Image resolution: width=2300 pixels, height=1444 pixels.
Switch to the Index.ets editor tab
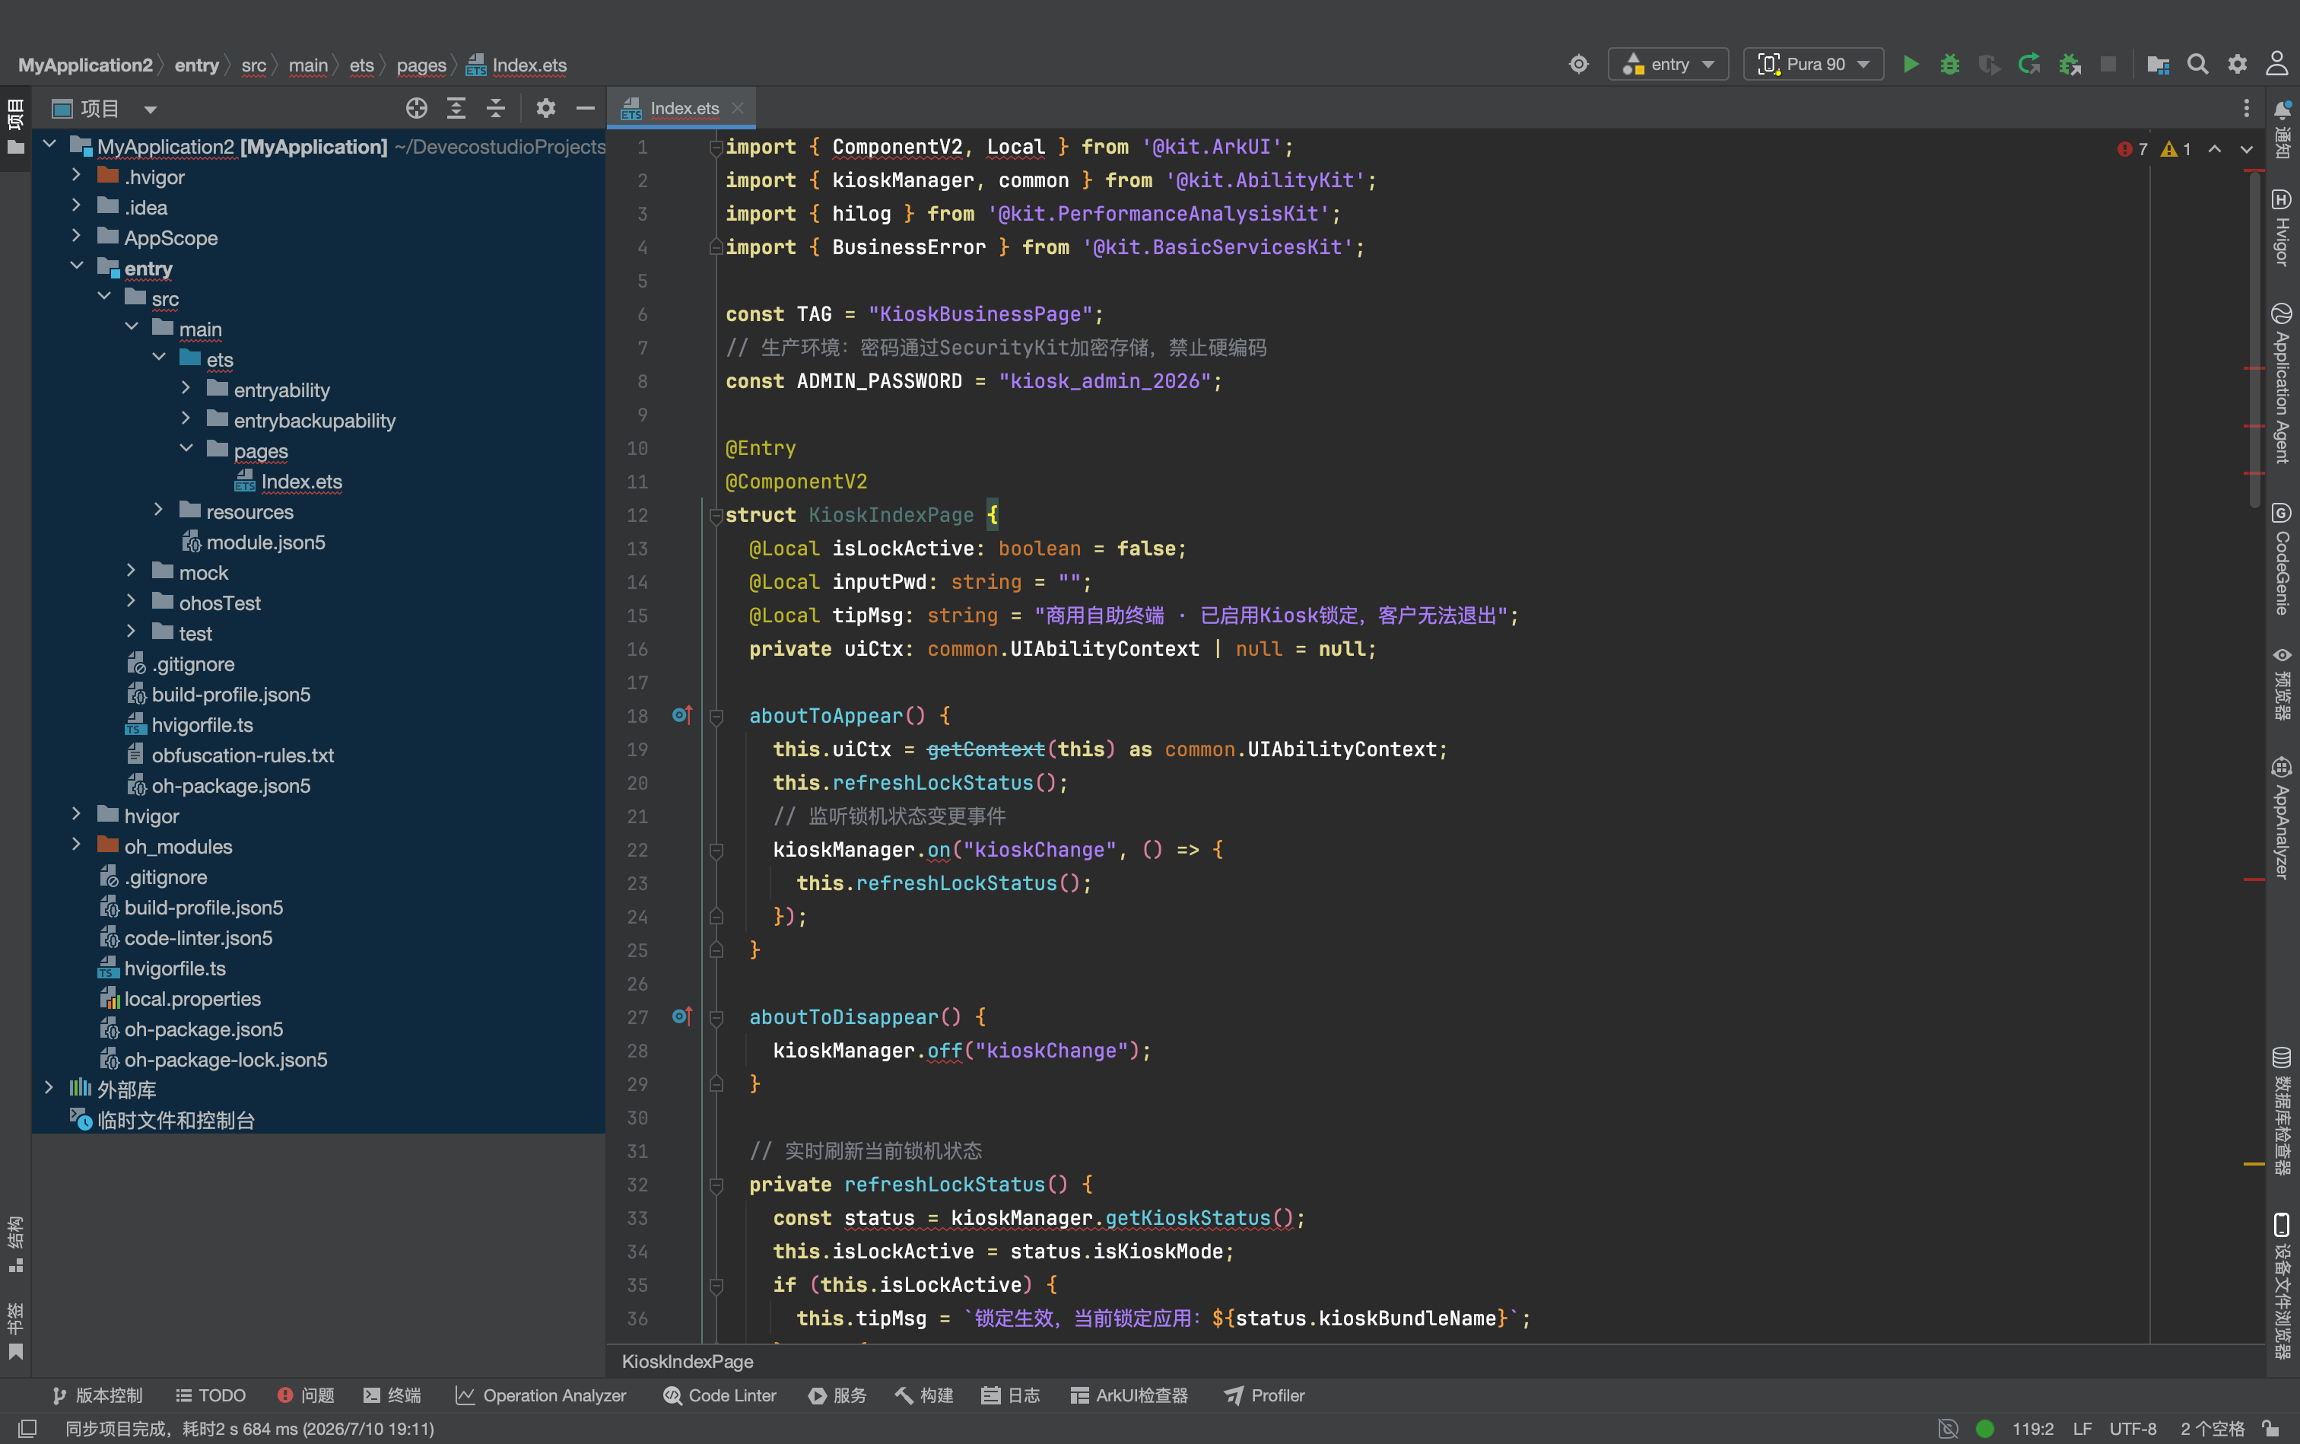684,108
